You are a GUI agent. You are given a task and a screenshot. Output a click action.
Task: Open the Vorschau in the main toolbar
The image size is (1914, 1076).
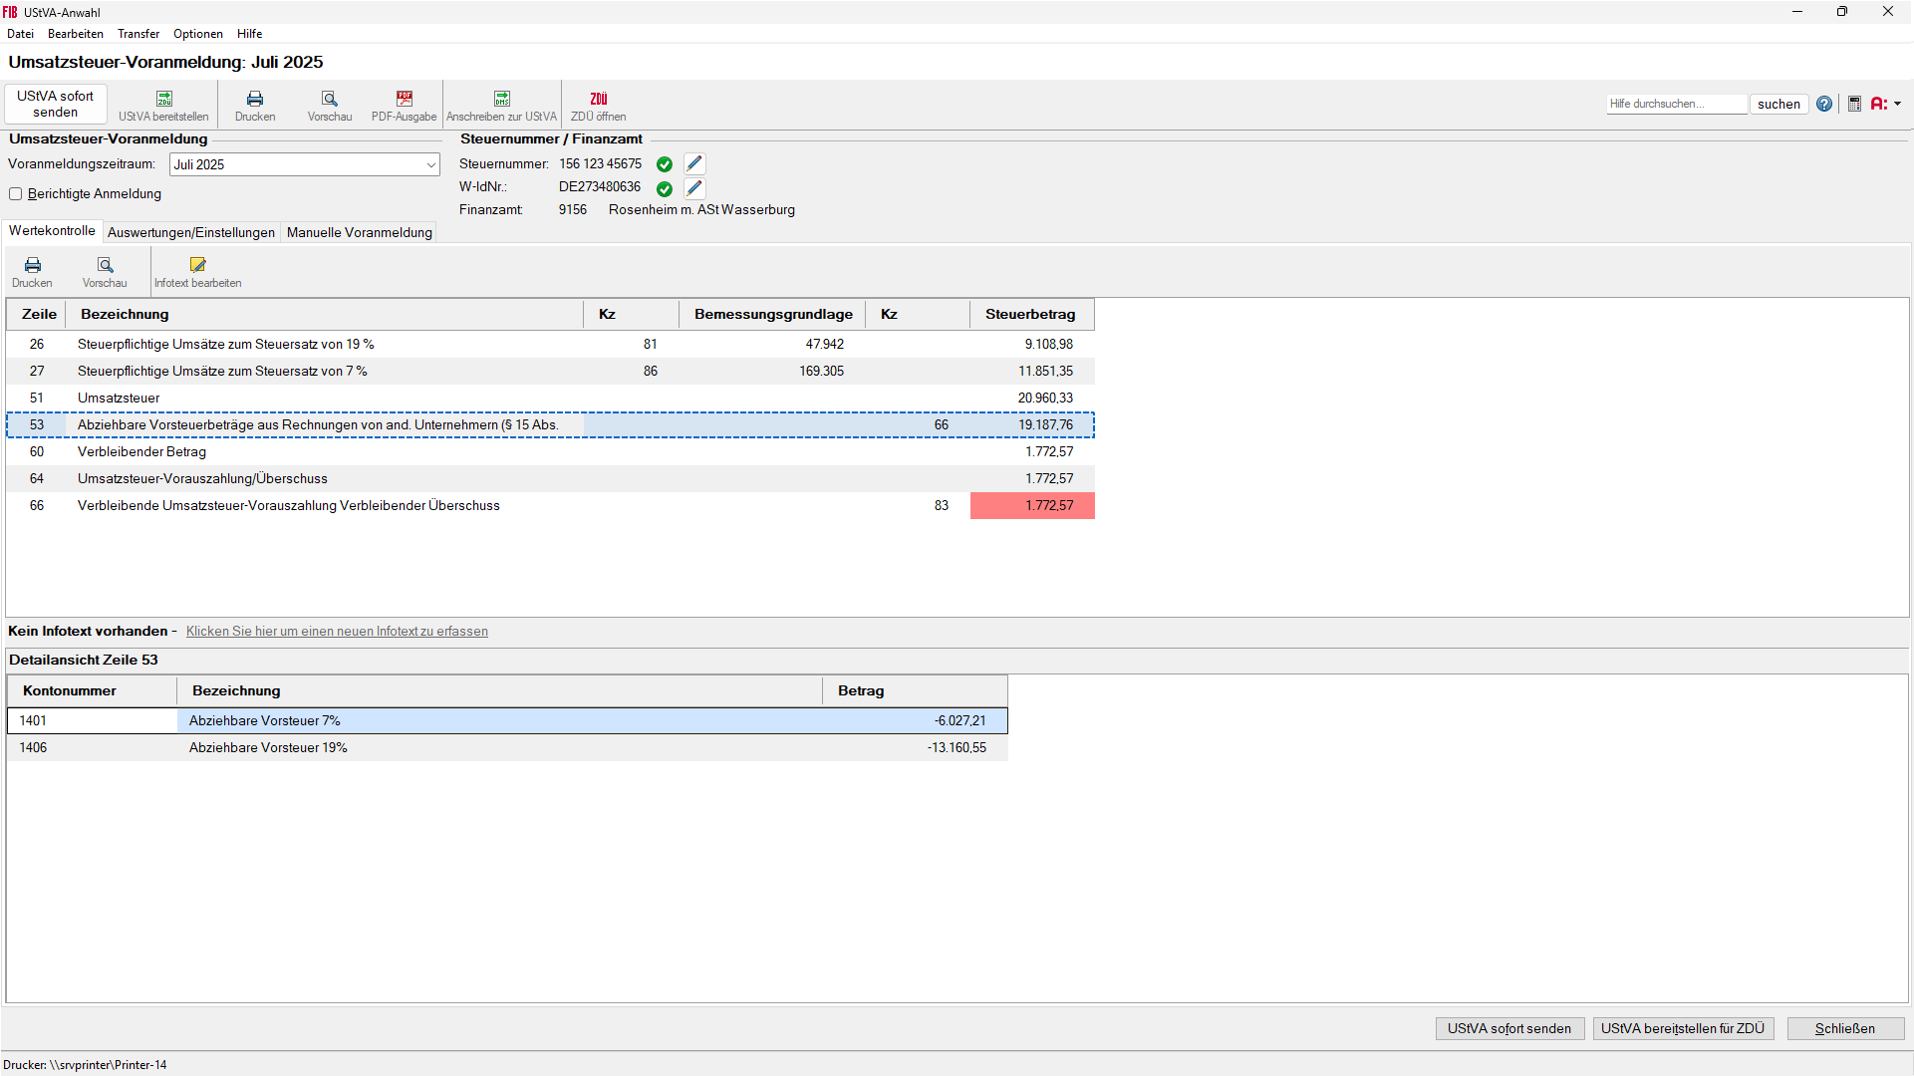click(x=330, y=105)
